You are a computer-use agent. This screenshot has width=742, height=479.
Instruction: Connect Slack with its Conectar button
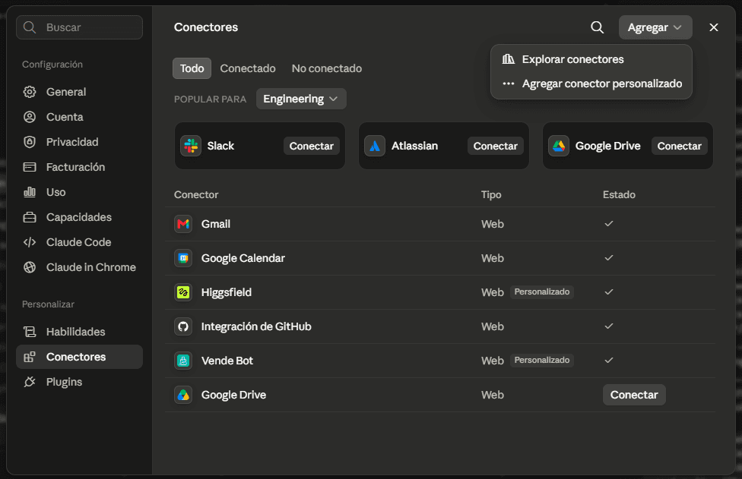coord(312,146)
